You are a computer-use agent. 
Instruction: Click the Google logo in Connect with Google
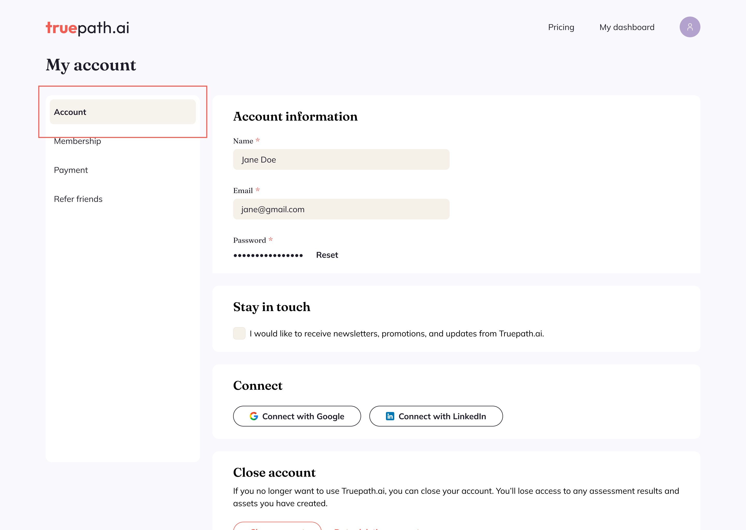point(254,416)
